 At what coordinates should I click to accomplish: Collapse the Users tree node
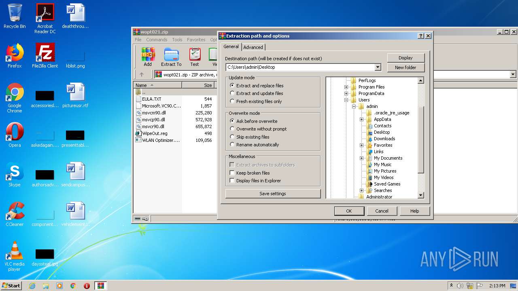[x=346, y=100]
